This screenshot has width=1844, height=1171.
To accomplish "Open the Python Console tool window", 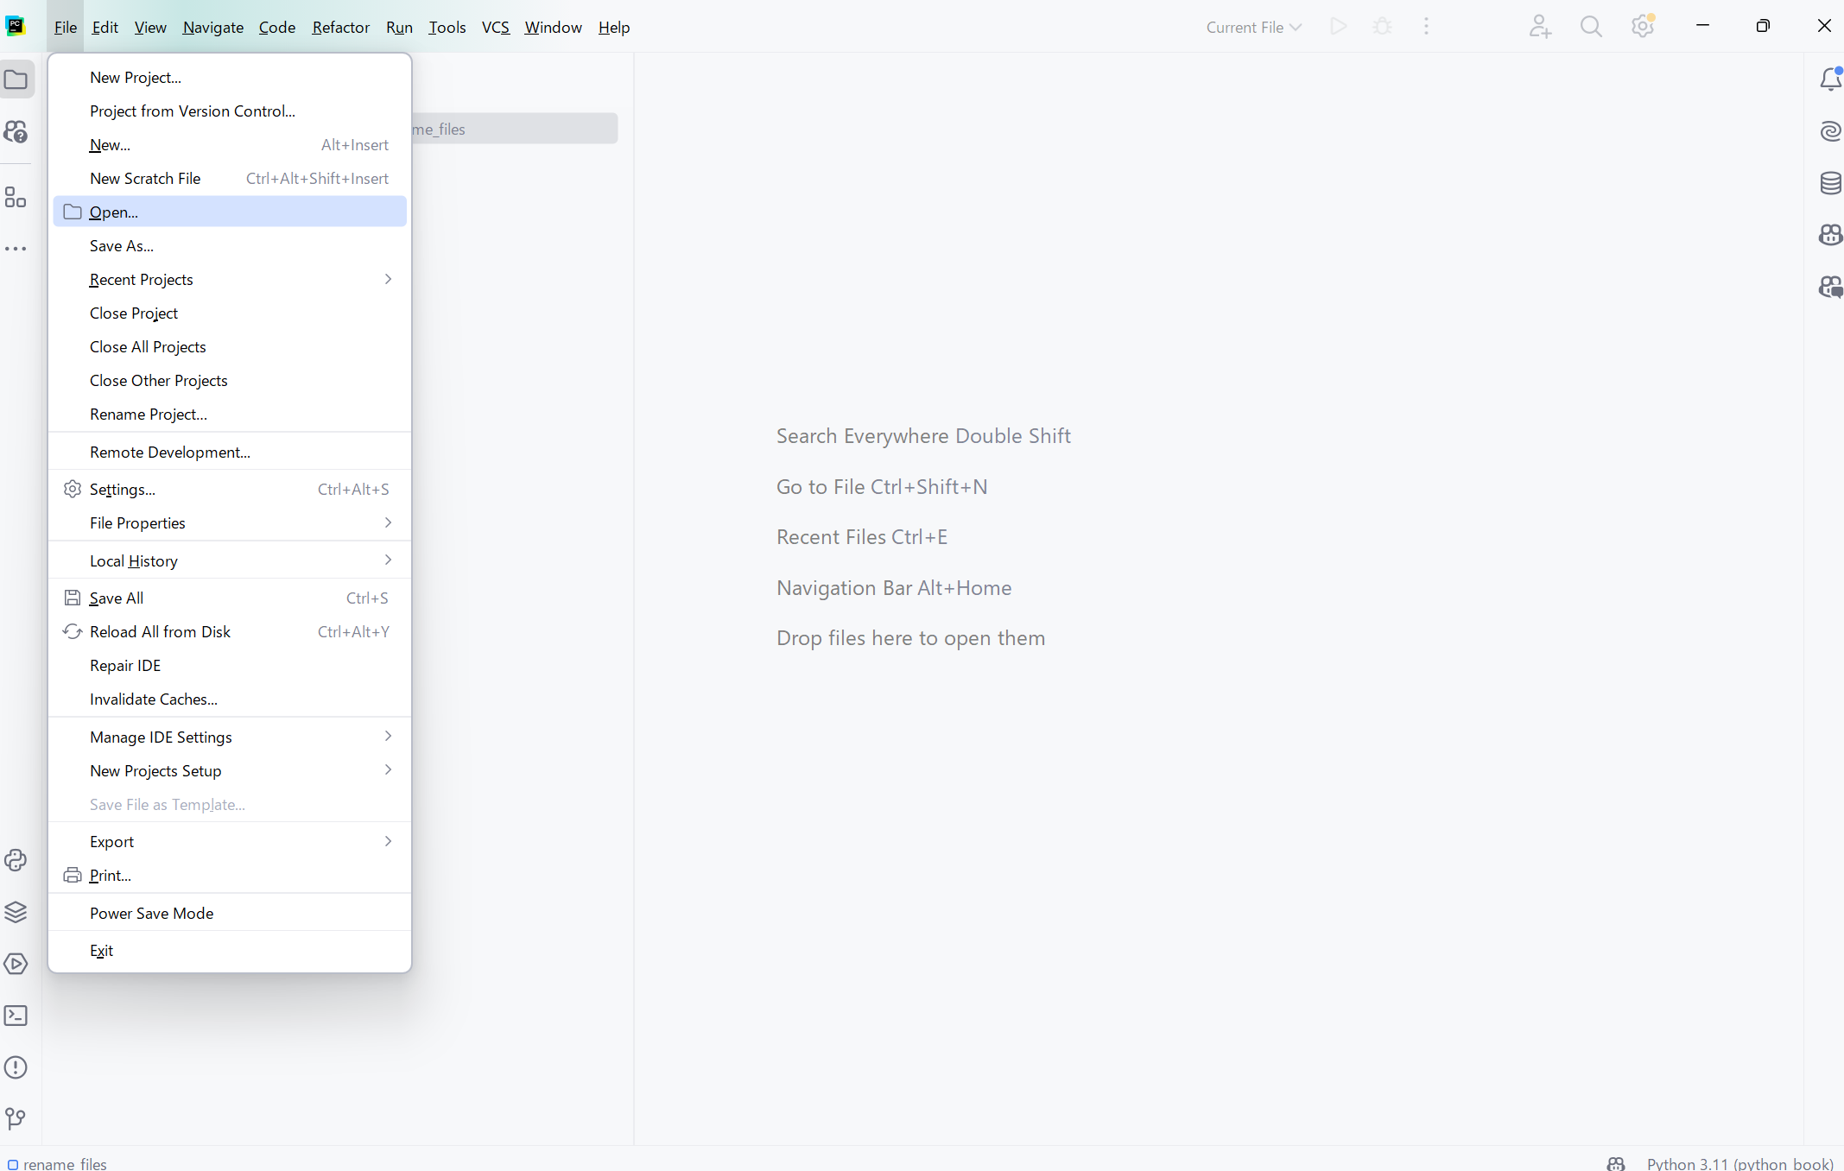I will coord(16,860).
